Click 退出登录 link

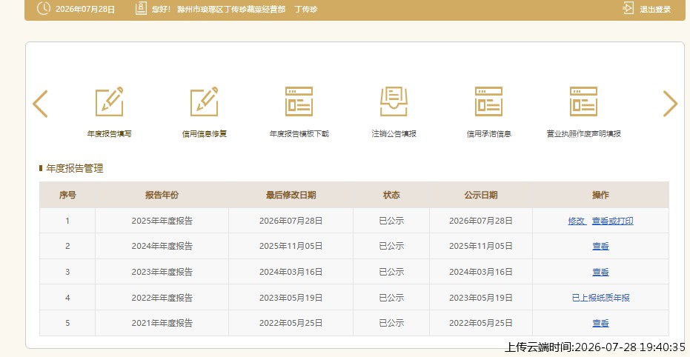tap(655, 9)
